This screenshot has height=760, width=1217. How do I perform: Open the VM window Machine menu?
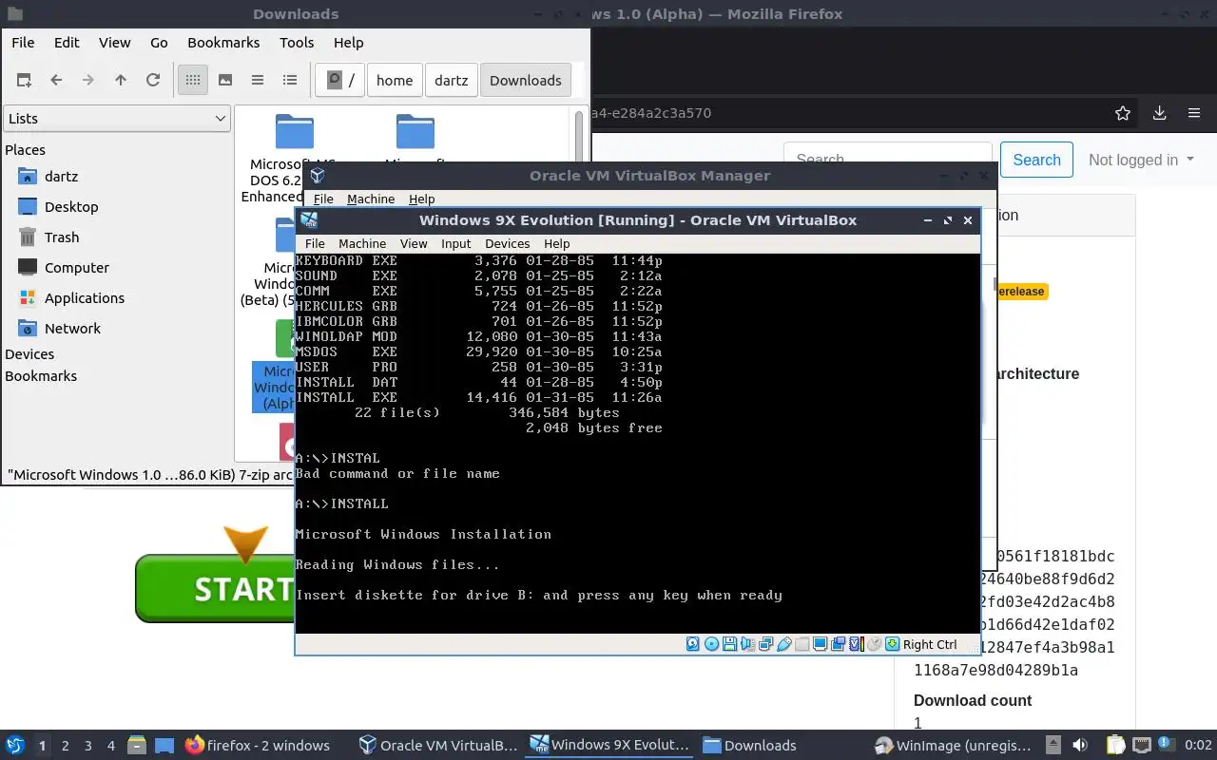point(362,243)
